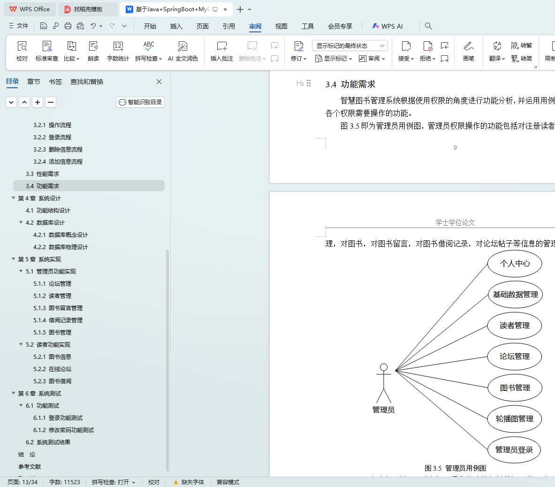Collapse the 6.1 功能测试 node
Image resolution: width=555 pixels, height=487 pixels.
tap(21, 405)
